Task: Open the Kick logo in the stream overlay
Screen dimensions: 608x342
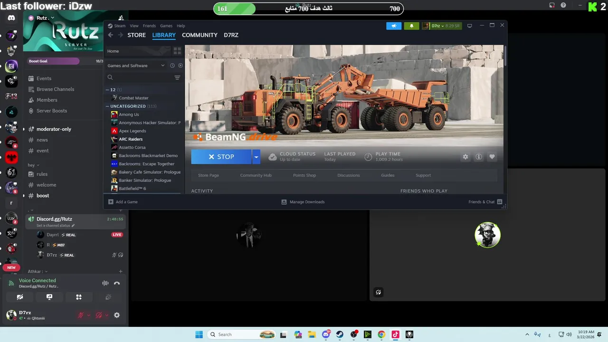Action: 592,7
